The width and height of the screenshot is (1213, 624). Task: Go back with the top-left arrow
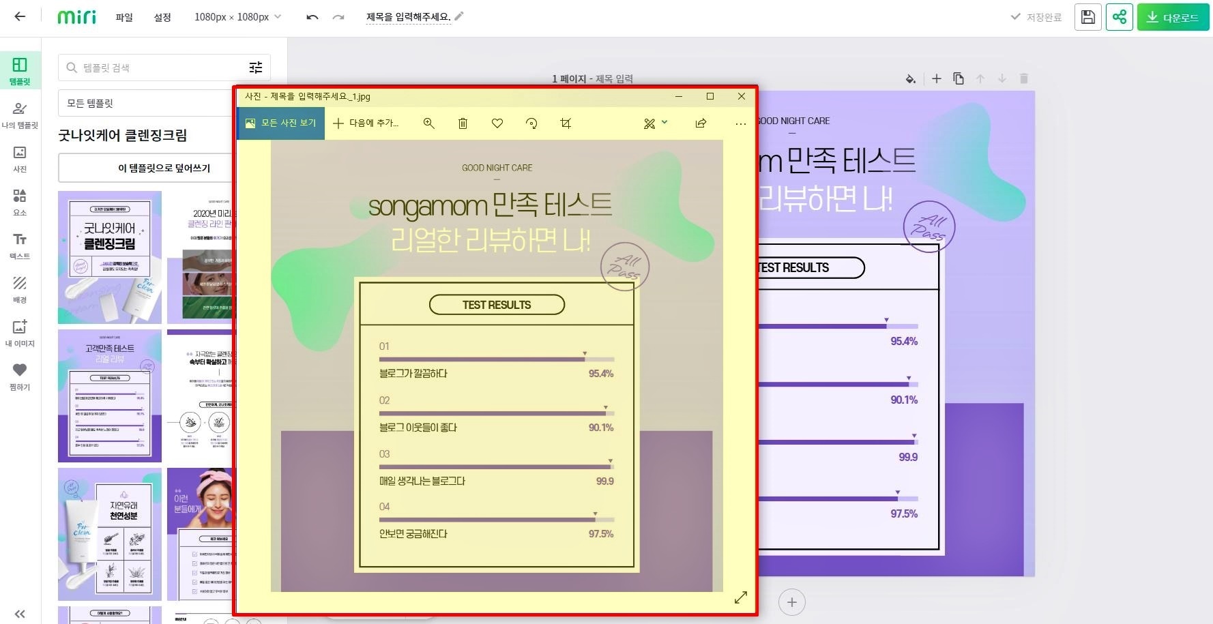tap(20, 16)
